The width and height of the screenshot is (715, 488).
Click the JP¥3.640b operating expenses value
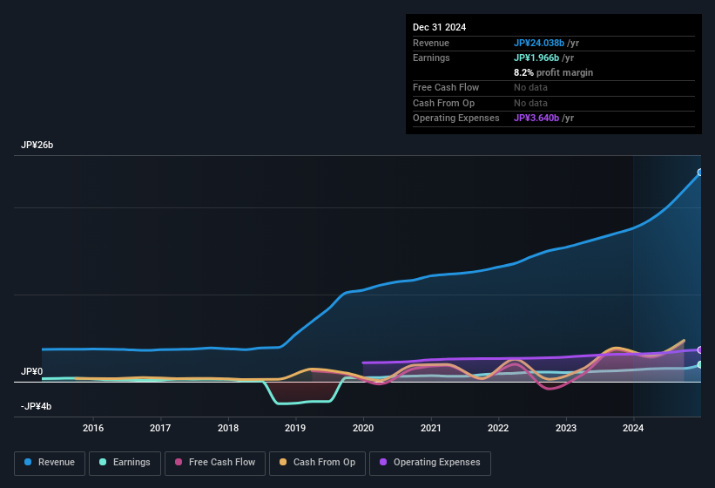point(536,119)
